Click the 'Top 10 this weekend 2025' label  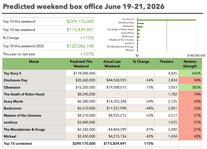click(x=23, y=46)
